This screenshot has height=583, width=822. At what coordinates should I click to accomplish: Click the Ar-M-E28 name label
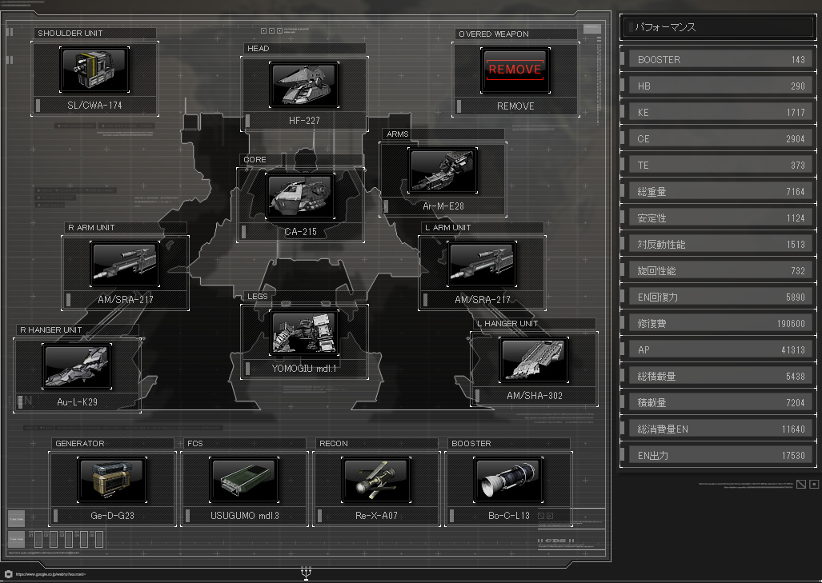point(443,206)
